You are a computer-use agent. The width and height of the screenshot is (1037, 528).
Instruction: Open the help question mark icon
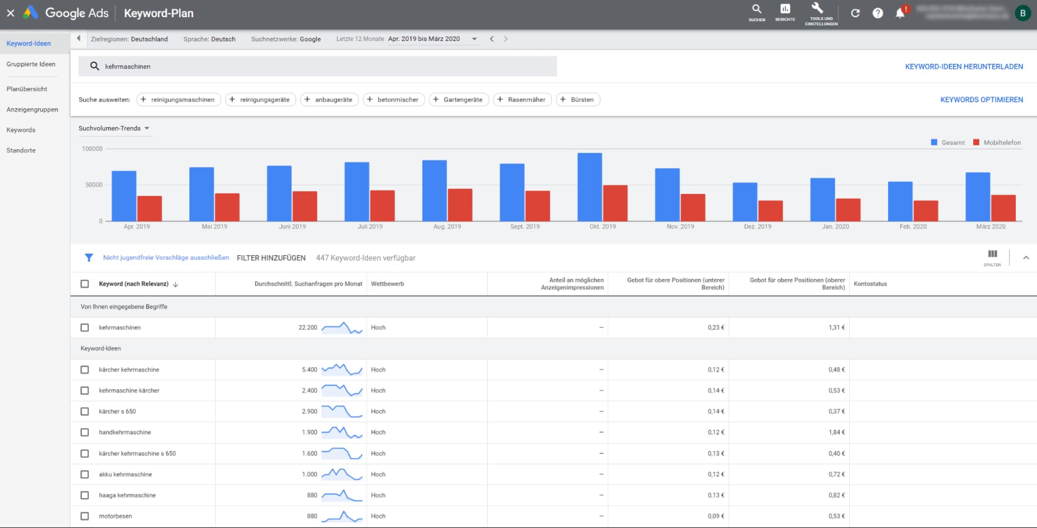click(x=877, y=13)
